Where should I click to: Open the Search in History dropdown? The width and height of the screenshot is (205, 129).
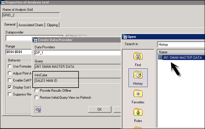[x=181, y=44]
